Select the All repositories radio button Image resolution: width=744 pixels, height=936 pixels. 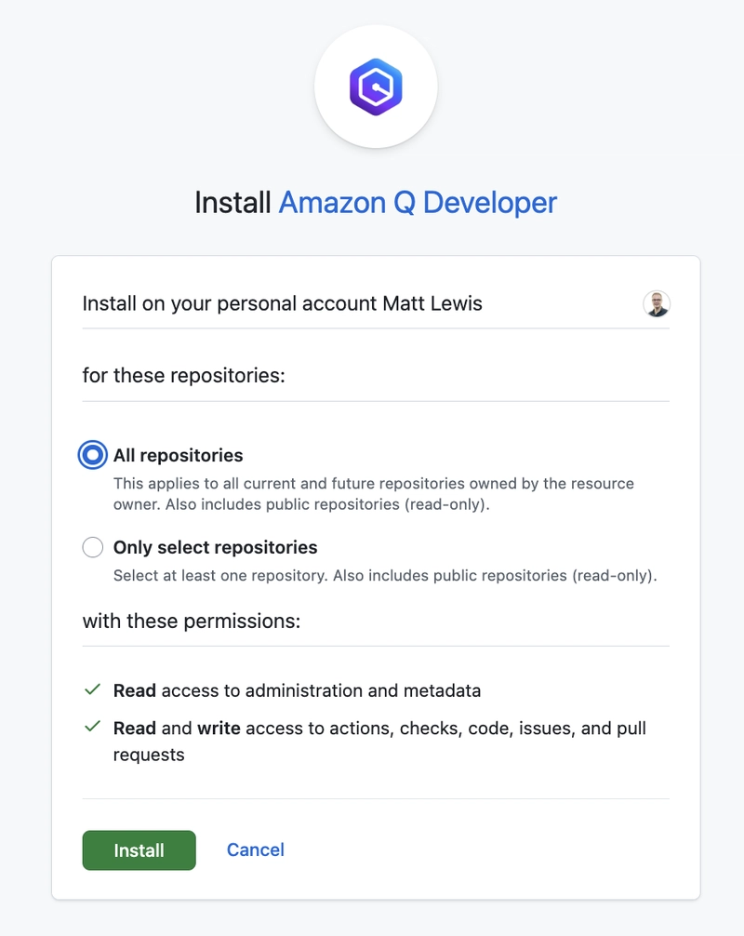pyautogui.click(x=92, y=456)
